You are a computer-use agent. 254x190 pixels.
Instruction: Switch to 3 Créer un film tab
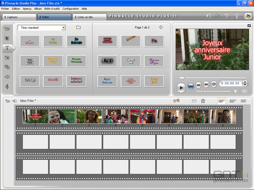(x=90, y=17)
